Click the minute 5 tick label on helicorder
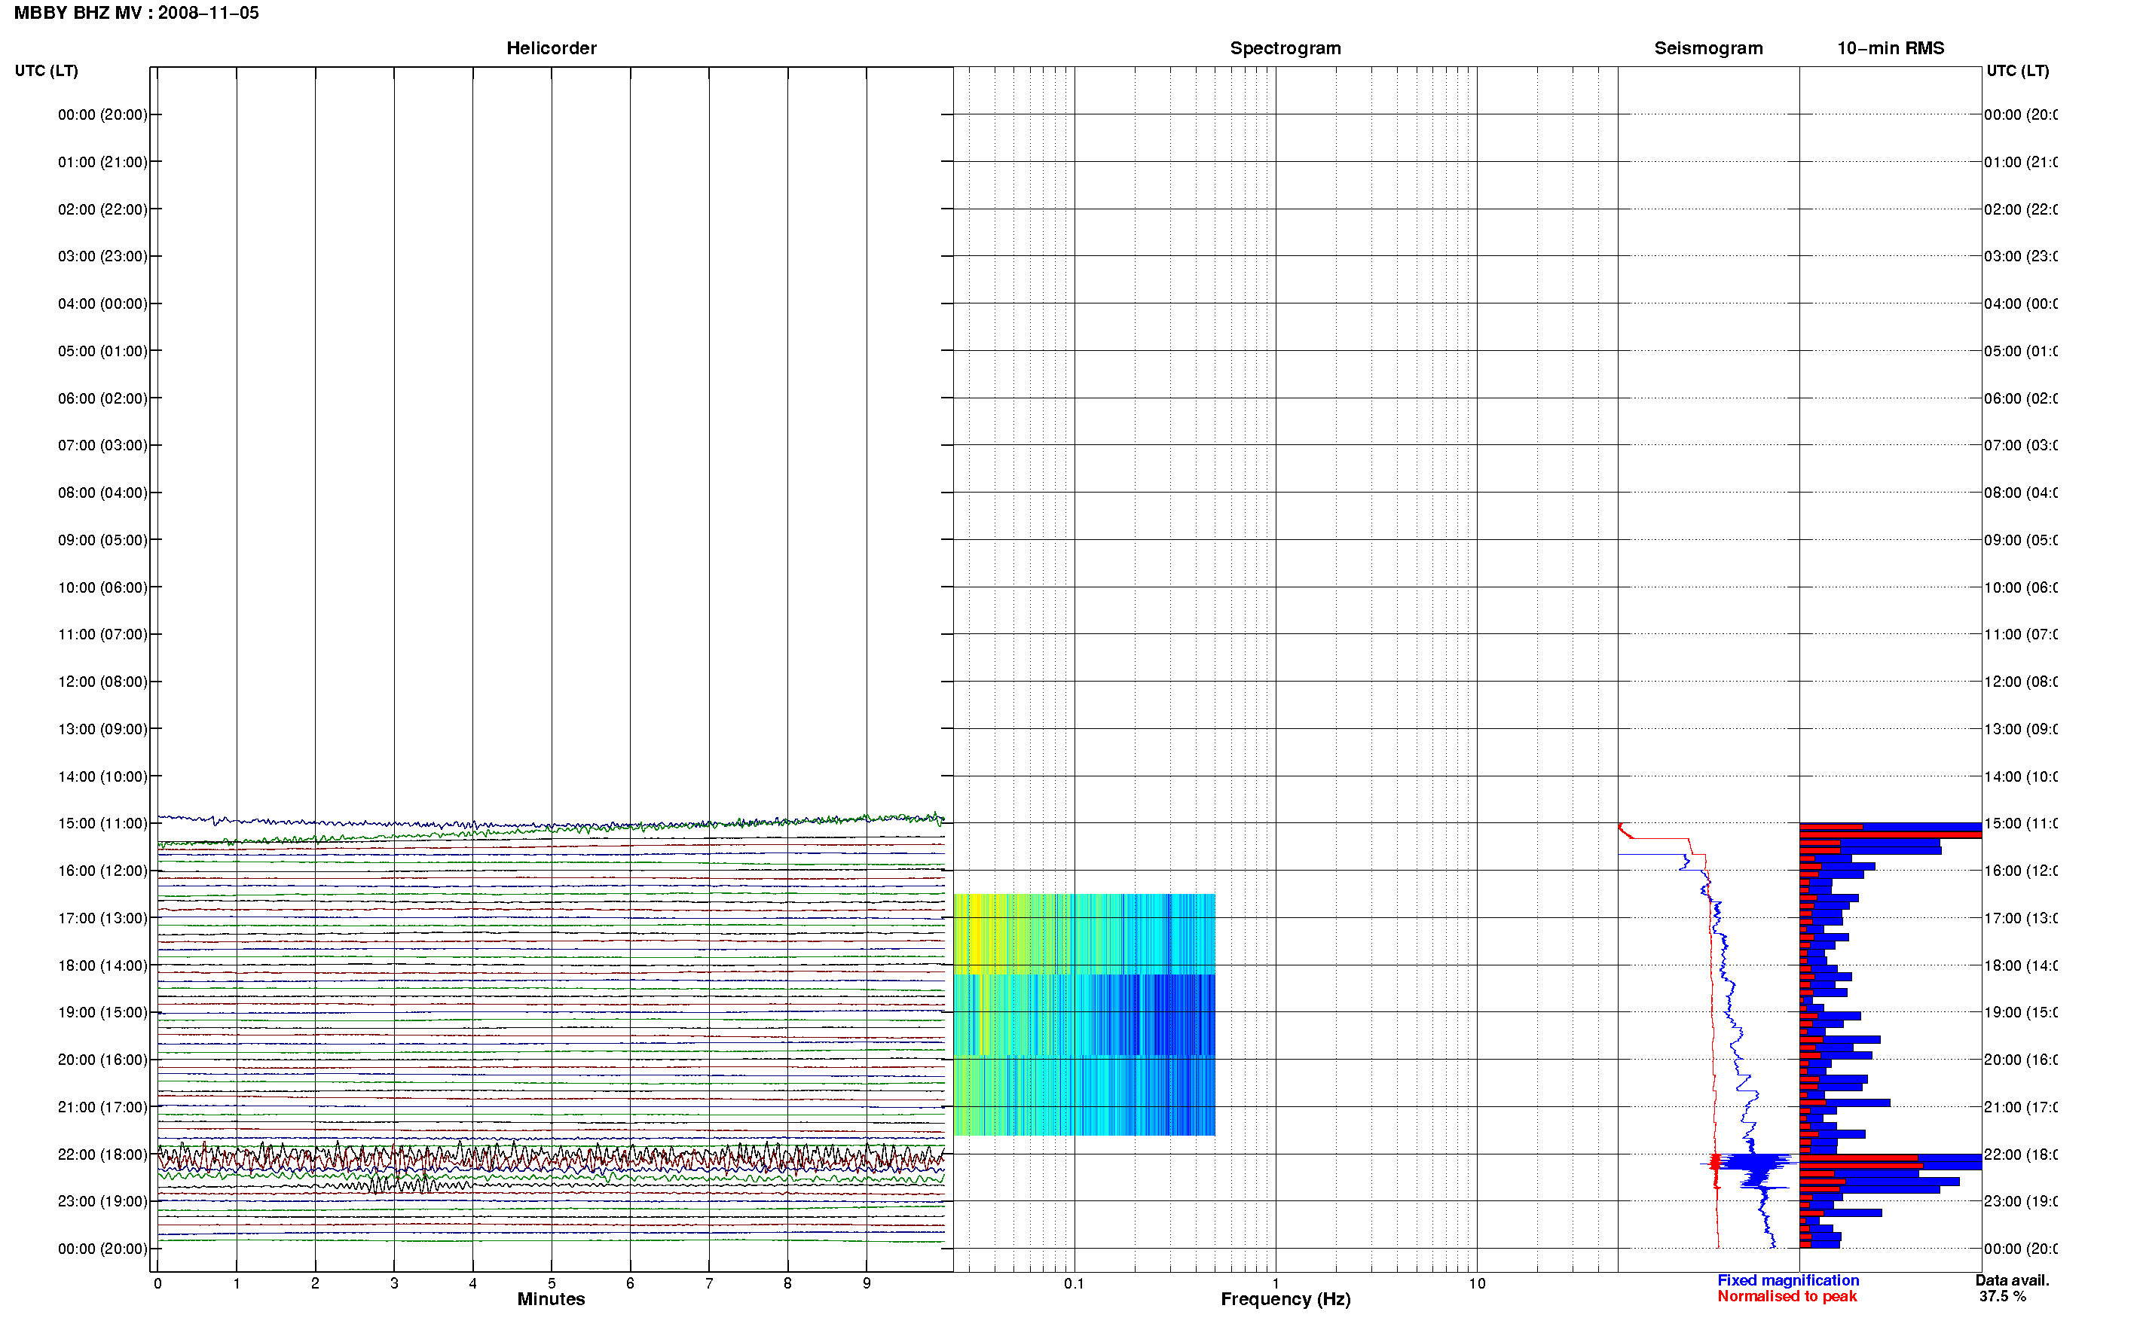Screen dimensions: 2143x1339 pos(551,1283)
